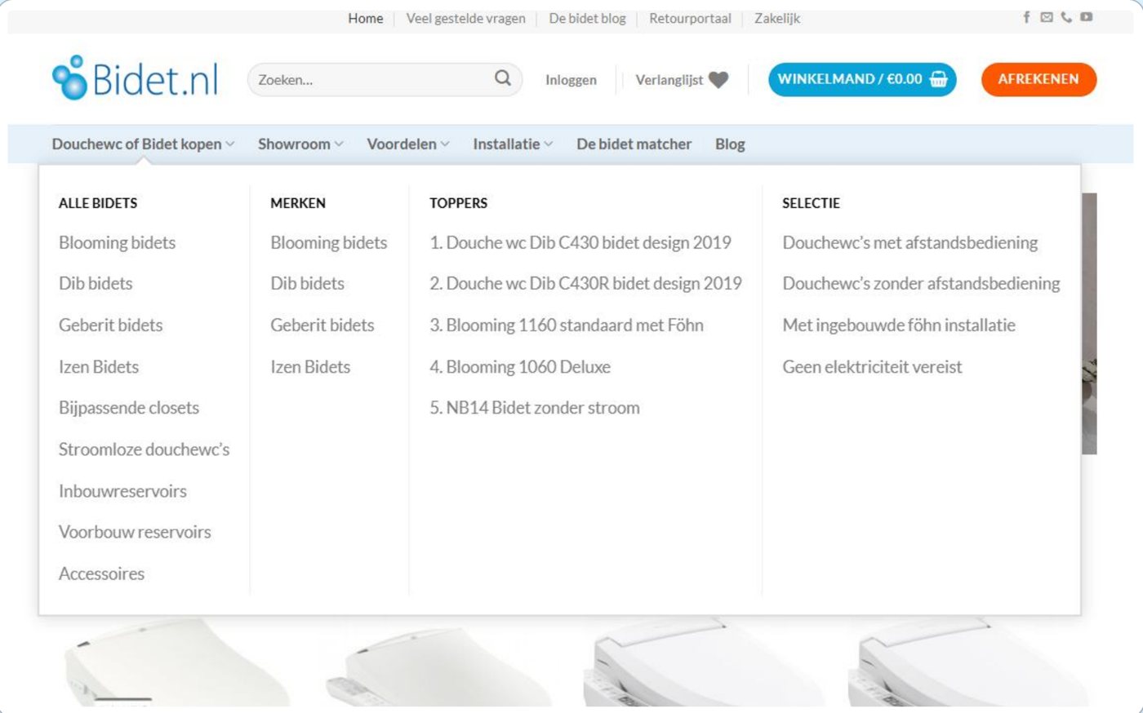The height and width of the screenshot is (713, 1143).
Task: Expand the Showroom dropdown menu
Action: tap(300, 144)
